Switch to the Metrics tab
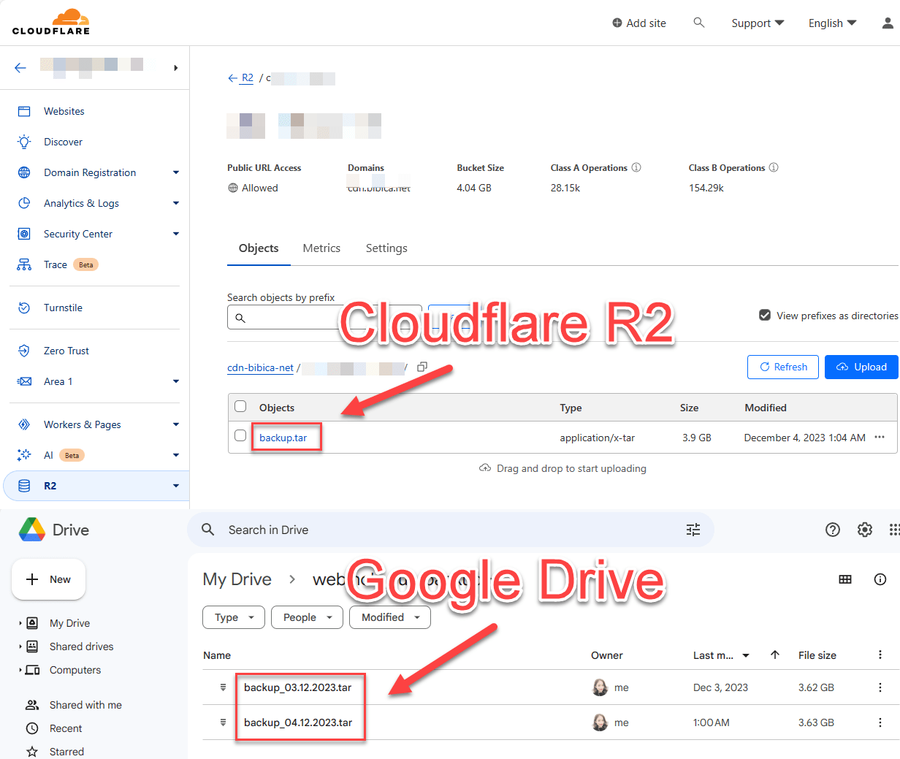Image resolution: width=900 pixels, height=759 pixels. (321, 248)
